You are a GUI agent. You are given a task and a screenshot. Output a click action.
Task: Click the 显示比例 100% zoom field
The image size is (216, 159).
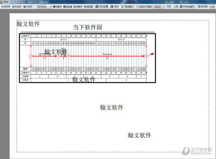pos(212,7)
